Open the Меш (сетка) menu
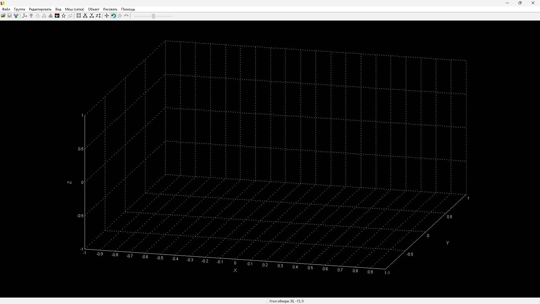 (75, 9)
